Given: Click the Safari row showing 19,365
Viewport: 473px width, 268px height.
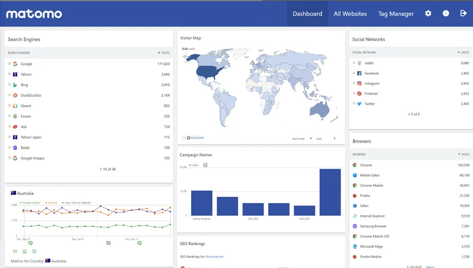Looking at the screenshot, I should pyautogui.click(x=411, y=206).
